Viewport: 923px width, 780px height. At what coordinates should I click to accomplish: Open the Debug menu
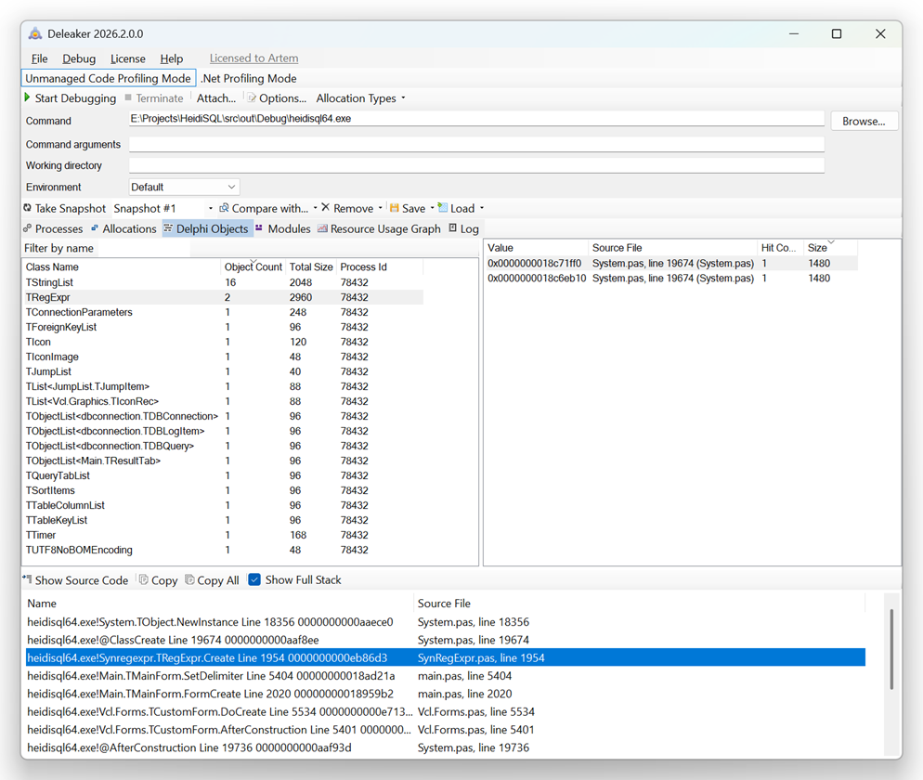(79, 58)
